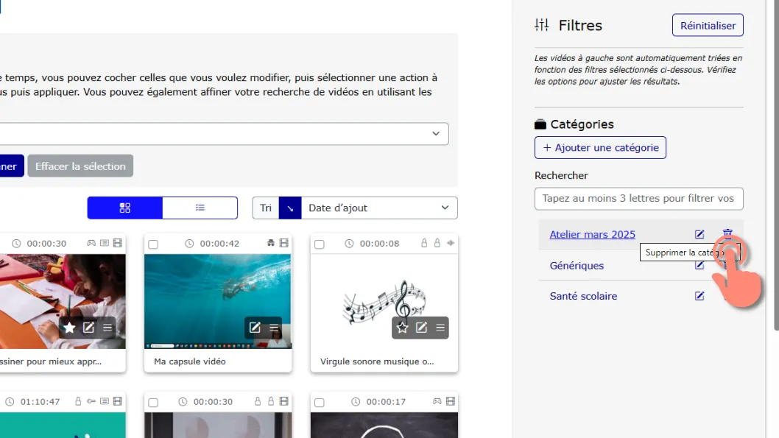The width and height of the screenshot is (779, 438).
Task: Open the bulk action dropdown
Action: 224,133
